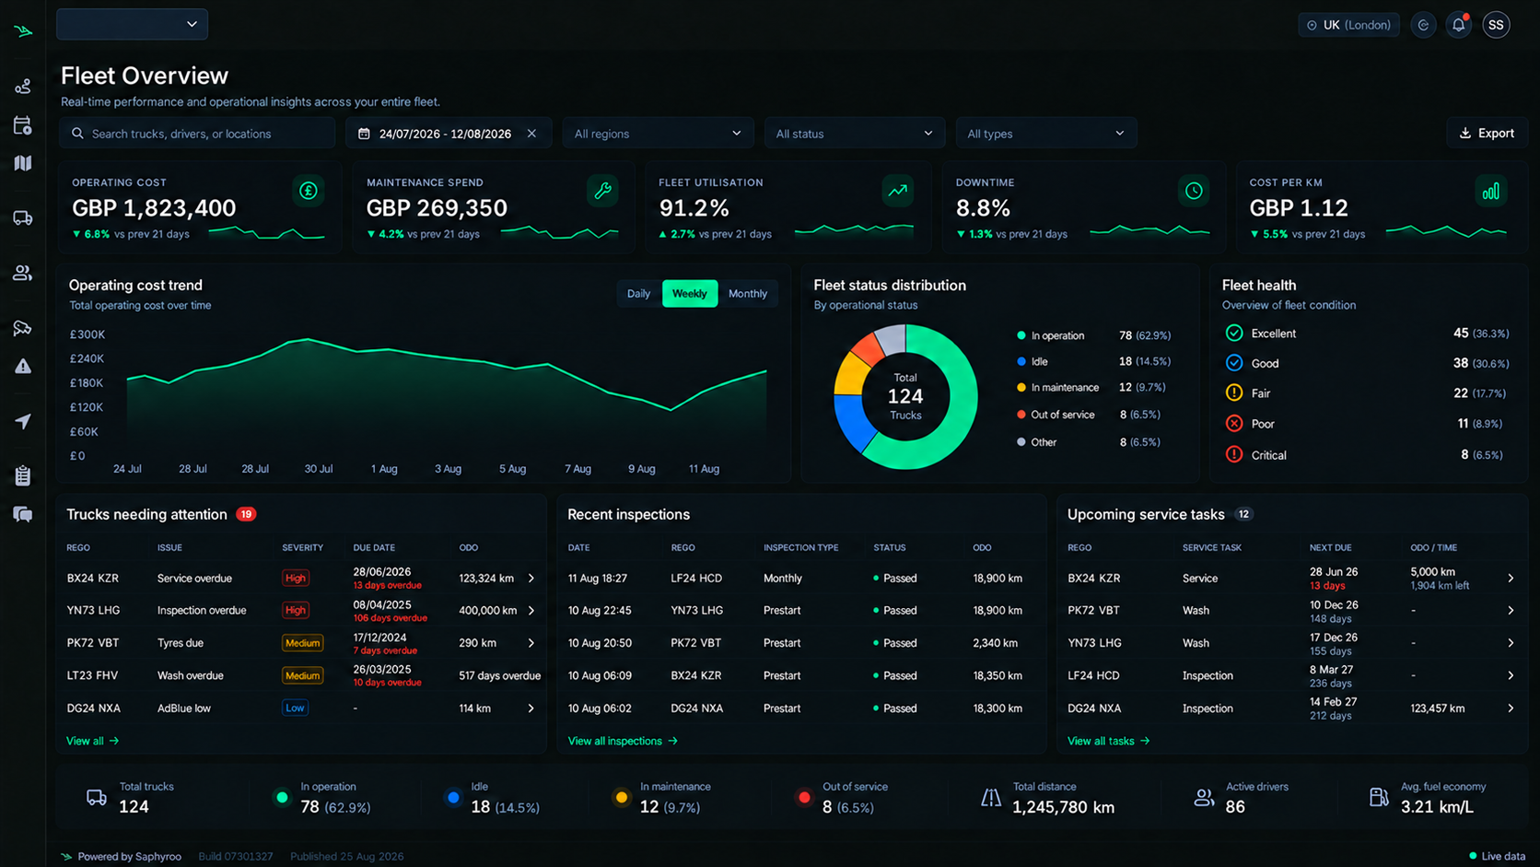Open the clipboard reports sidebar icon
Screen dimensions: 1540x867
[x=23, y=475]
